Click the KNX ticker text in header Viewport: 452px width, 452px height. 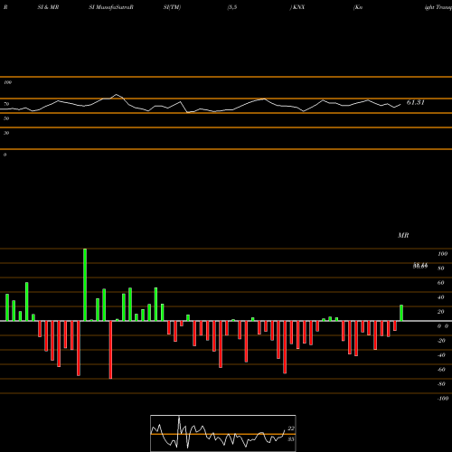click(x=298, y=7)
